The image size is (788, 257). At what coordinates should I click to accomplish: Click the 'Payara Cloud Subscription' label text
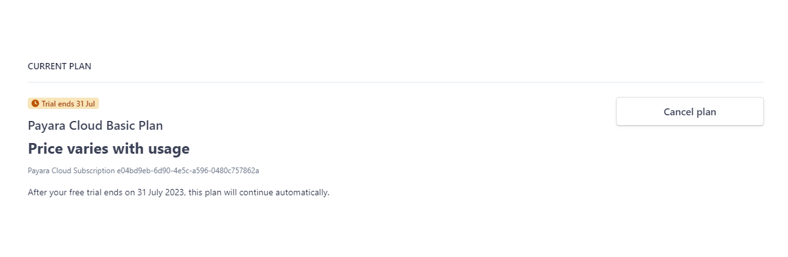71,171
